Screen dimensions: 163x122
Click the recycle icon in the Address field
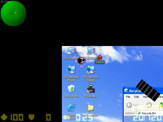[139, 113]
